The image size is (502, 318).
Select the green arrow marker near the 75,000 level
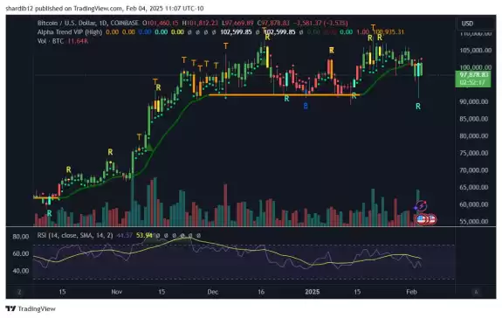[149, 148]
